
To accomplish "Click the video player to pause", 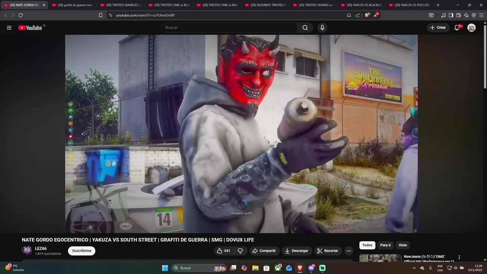I will click(241, 134).
